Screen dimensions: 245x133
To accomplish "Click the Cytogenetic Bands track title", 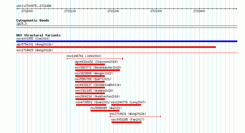I will (33, 20).
